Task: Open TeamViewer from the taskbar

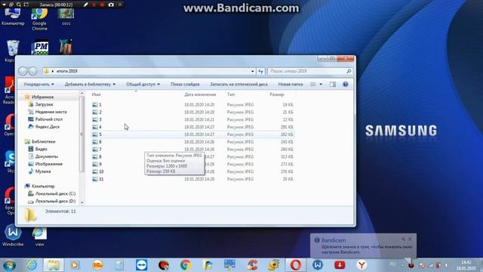Action: [141, 265]
